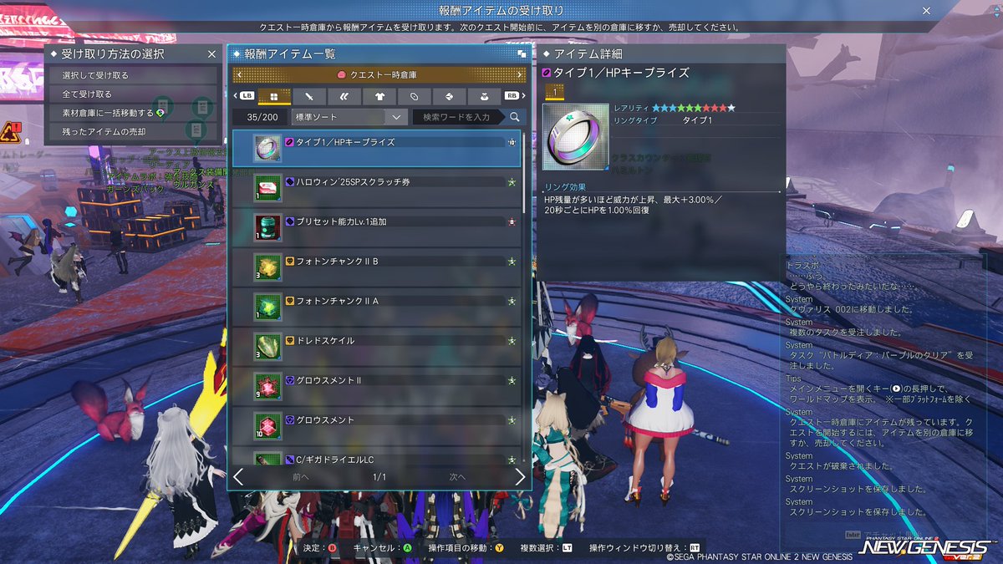
Task: Click the グロウスメントⅡ red crystal icon
Action: [x=267, y=386]
